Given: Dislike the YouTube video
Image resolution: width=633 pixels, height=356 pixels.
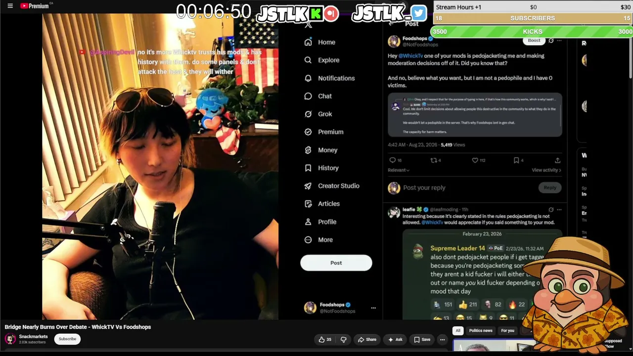Looking at the screenshot, I should [344, 340].
